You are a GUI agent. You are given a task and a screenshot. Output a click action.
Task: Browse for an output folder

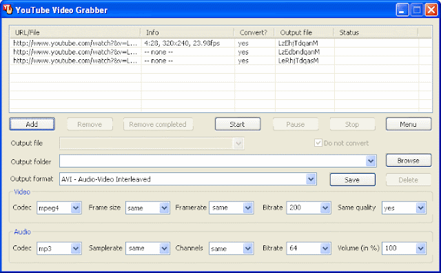pyautogui.click(x=409, y=161)
